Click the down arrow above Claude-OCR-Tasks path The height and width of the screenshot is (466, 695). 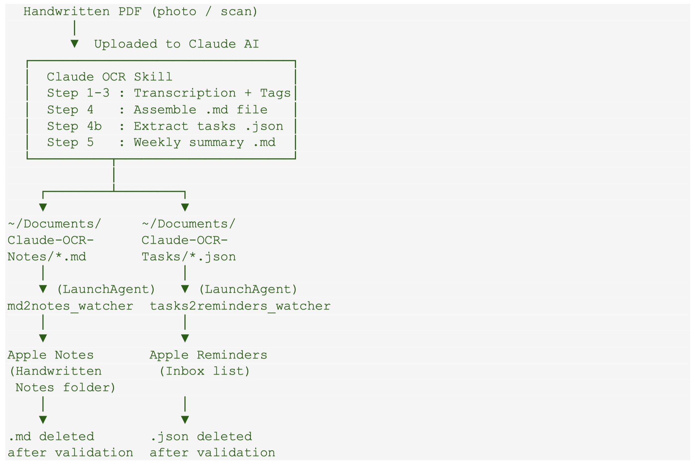pyautogui.click(x=185, y=207)
